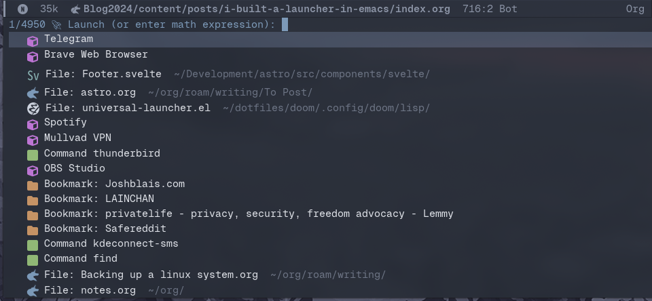
Task: Click the folder icon beside privatelife Lemmy bookmark
Action: [33, 216]
